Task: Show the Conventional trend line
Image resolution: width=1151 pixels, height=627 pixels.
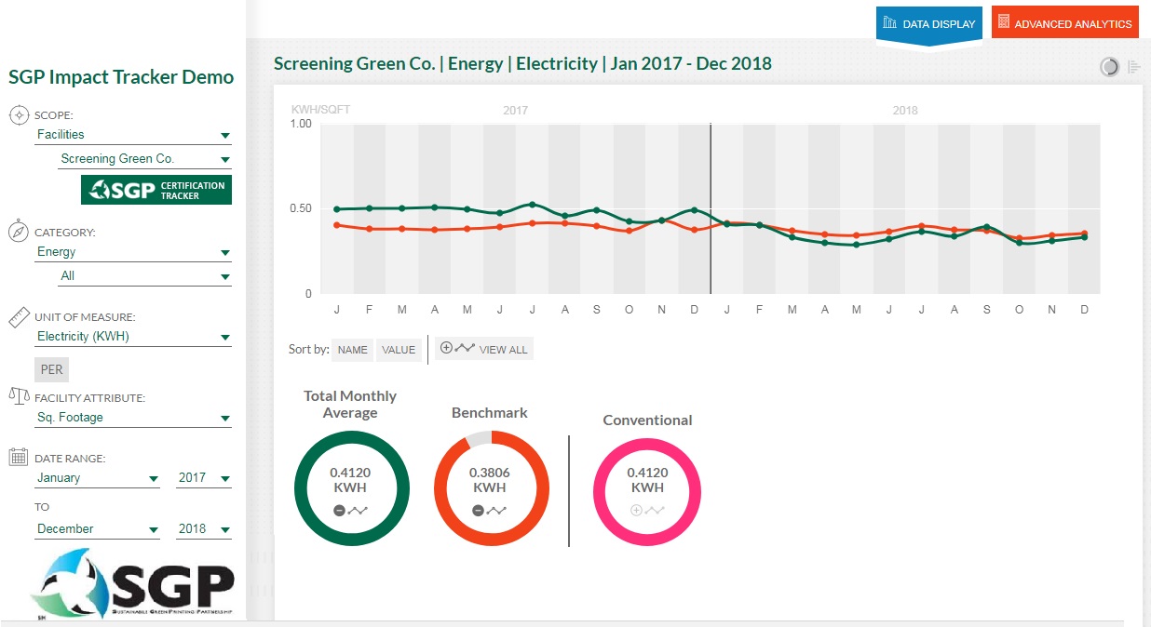Action: pos(647,511)
